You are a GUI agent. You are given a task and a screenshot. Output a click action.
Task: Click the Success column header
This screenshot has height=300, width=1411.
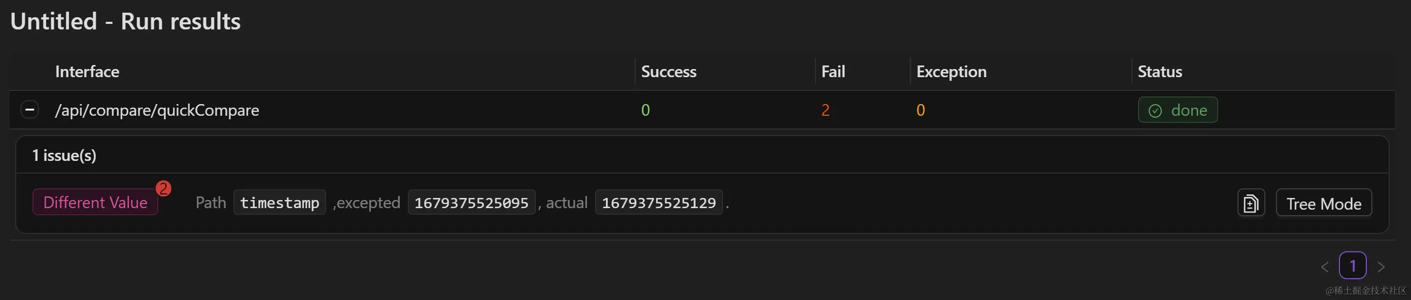point(668,72)
